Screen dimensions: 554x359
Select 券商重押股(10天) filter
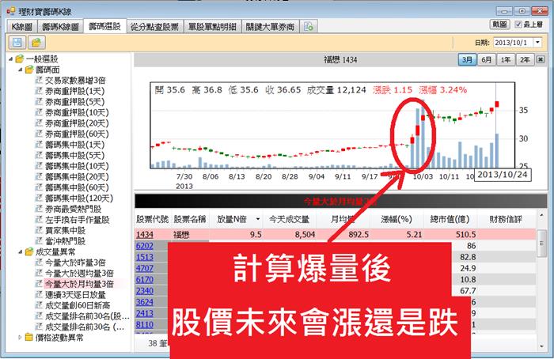77,112
